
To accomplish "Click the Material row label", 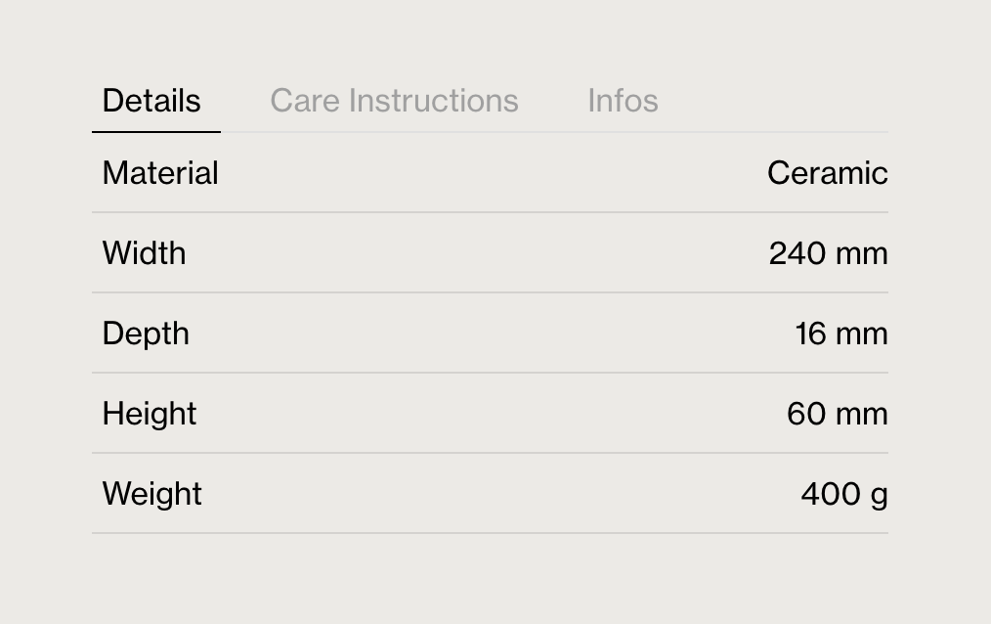I will coord(160,173).
